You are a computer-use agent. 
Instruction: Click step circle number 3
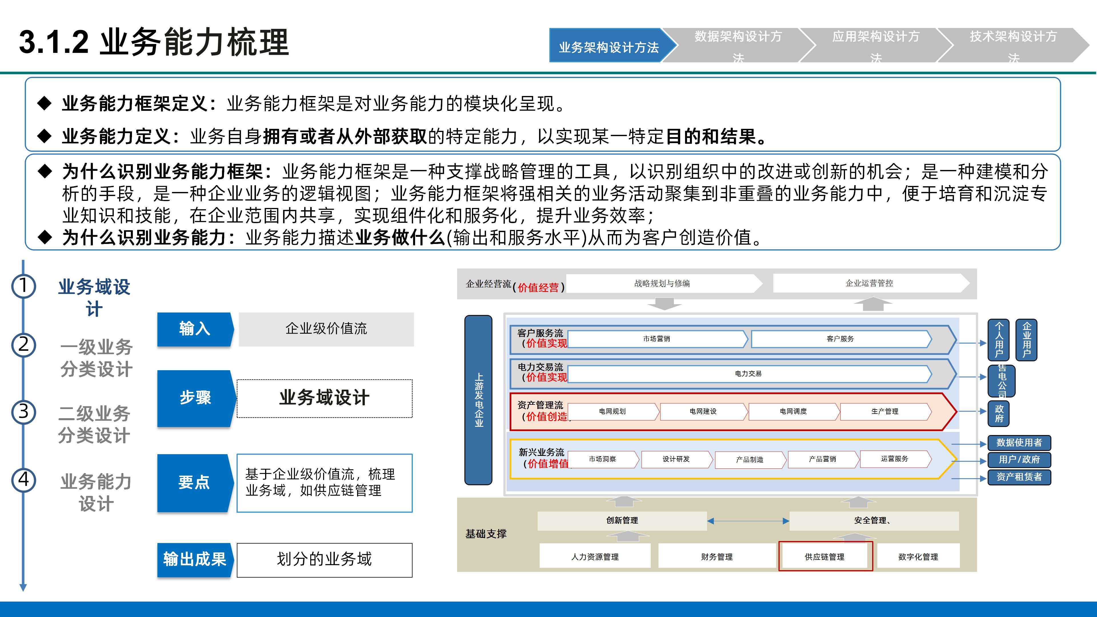(23, 412)
